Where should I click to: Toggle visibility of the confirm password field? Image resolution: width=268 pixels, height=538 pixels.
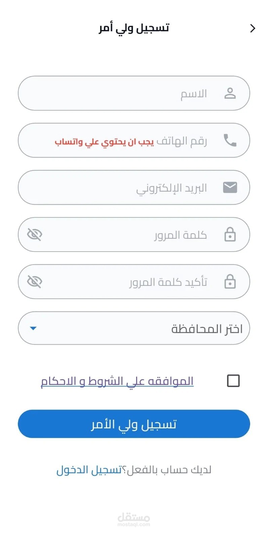click(x=34, y=281)
